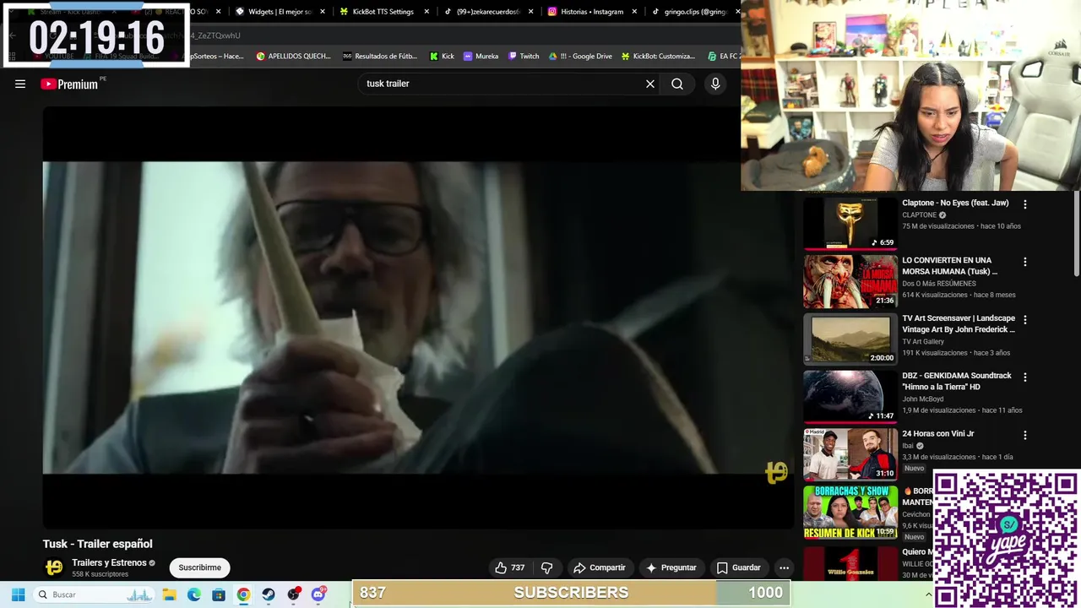Click the search magnifier button
The image size is (1081, 608).
pyautogui.click(x=677, y=84)
